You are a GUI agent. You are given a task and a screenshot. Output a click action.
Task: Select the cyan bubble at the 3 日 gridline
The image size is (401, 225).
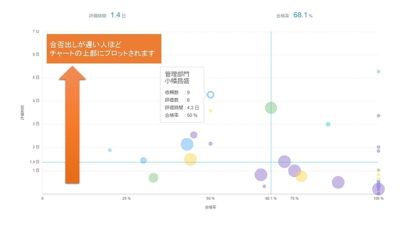328,124
